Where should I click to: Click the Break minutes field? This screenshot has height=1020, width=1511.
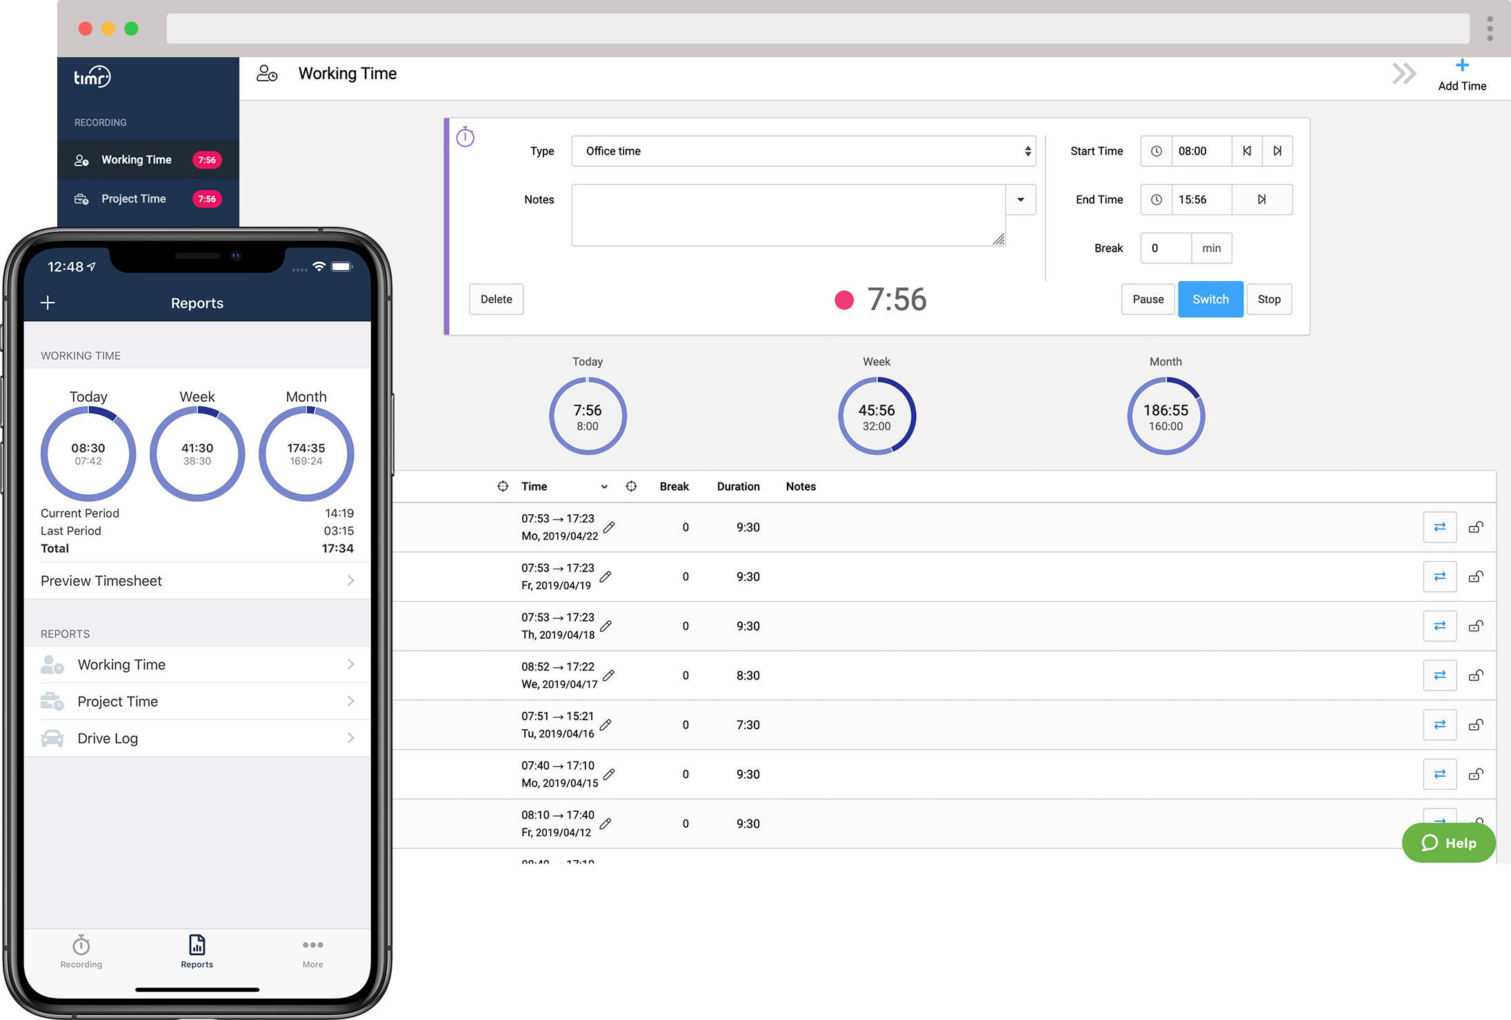point(1165,248)
